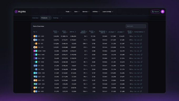Focus the Search pairs field
The image size is (179, 101).
pyautogui.click(x=136, y=26)
